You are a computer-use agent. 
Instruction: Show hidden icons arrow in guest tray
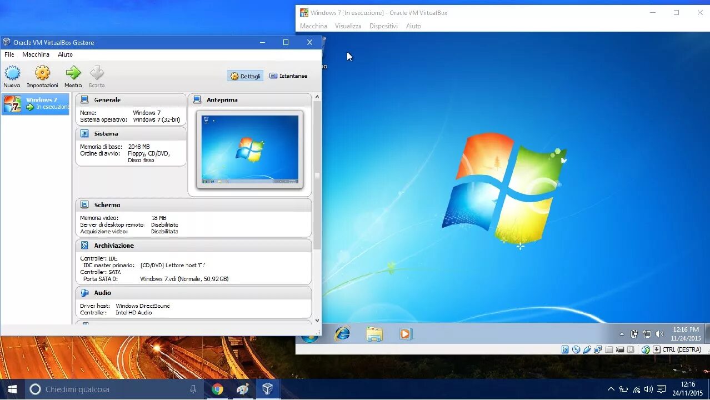[622, 334]
